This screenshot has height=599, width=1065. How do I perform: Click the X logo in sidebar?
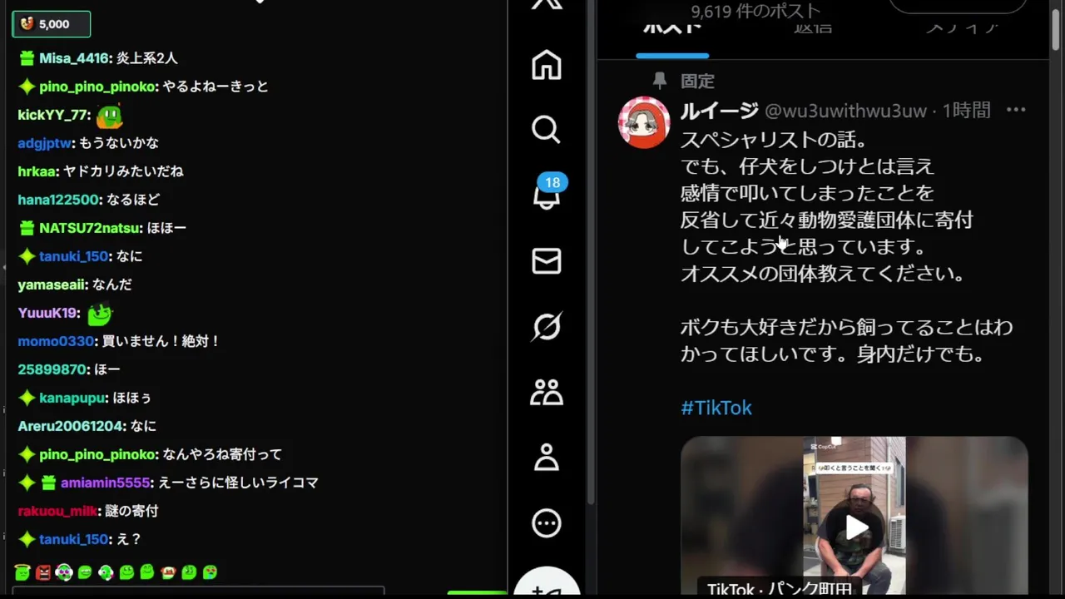(547, 4)
